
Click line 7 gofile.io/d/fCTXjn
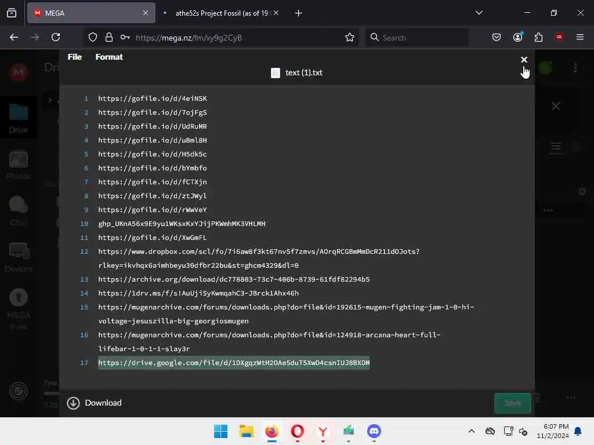point(153,182)
